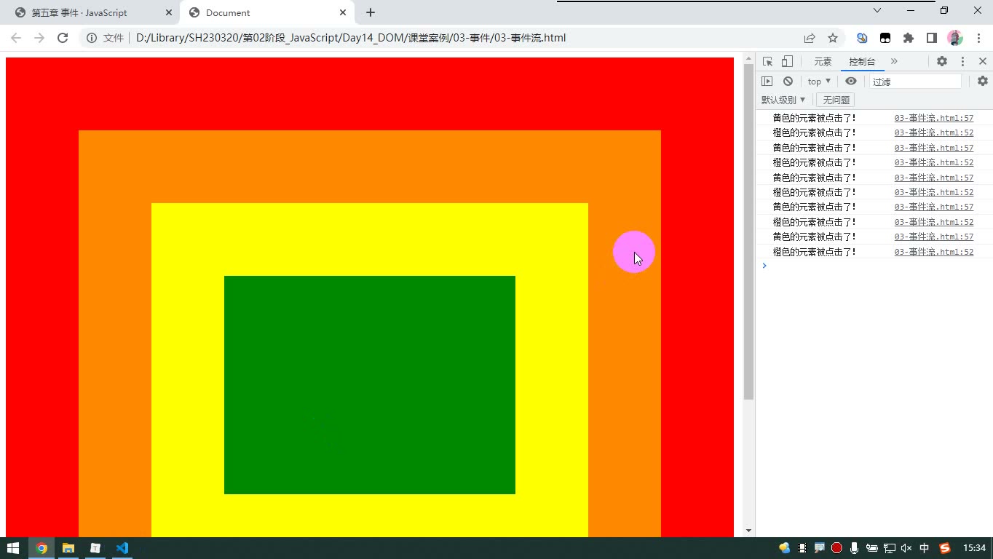The height and width of the screenshot is (559, 993).
Task: Click the 无问题 issues button
Action: (x=836, y=100)
